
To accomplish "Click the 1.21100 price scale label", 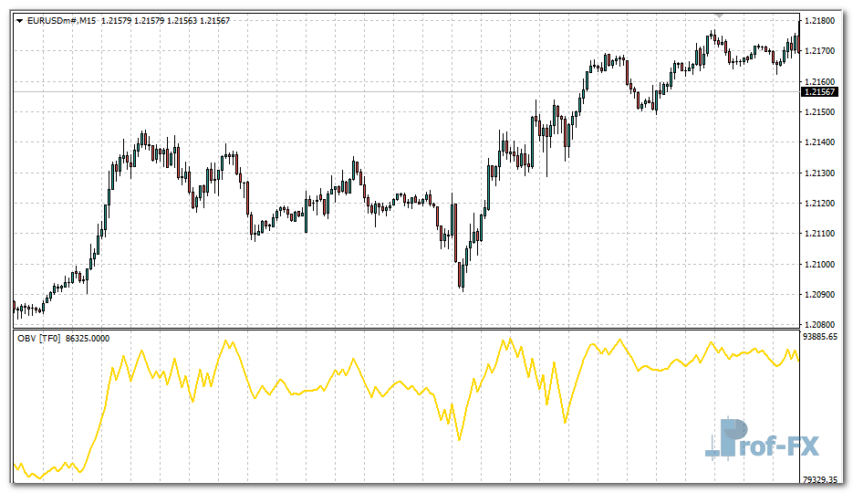I will (x=819, y=234).
